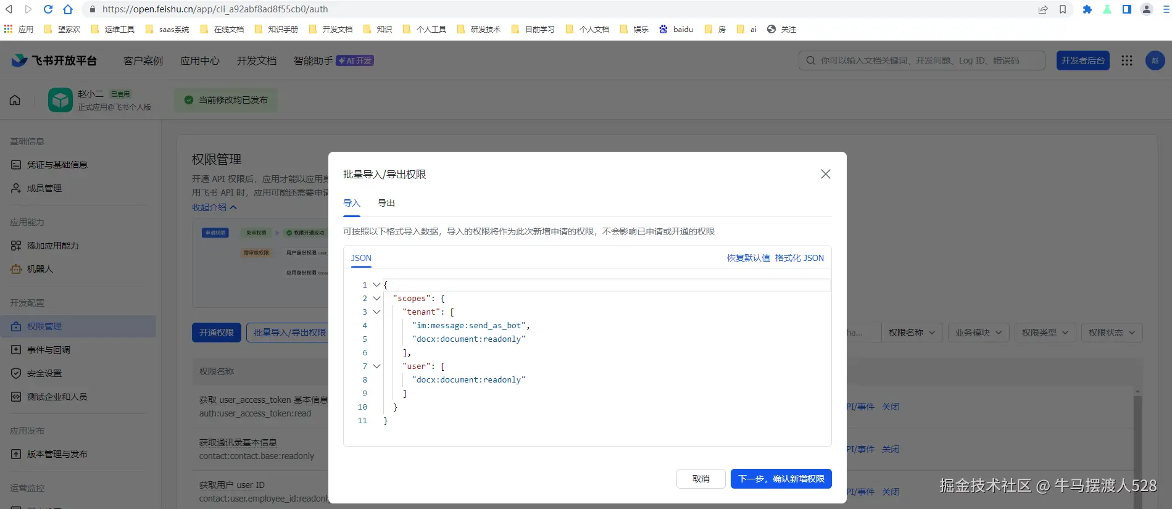Switch to the 导入 tab
Screen dimensions: 1172x509
coord(352,203)
